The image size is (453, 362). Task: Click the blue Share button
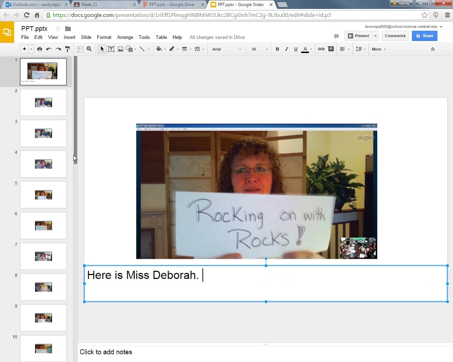click(425, 36)
